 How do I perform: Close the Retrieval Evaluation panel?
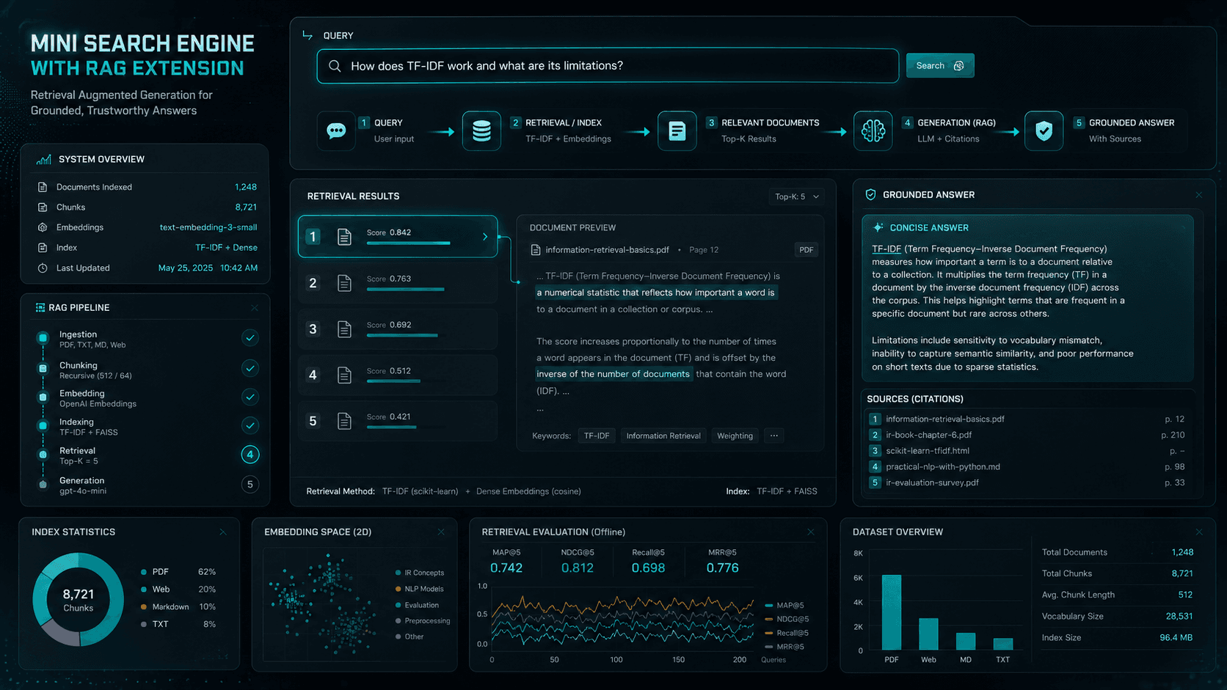coord(811,532)
